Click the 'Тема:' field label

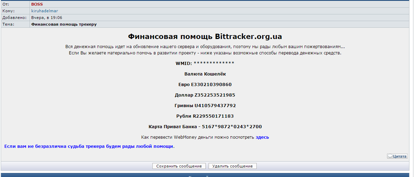pos(8,24)
